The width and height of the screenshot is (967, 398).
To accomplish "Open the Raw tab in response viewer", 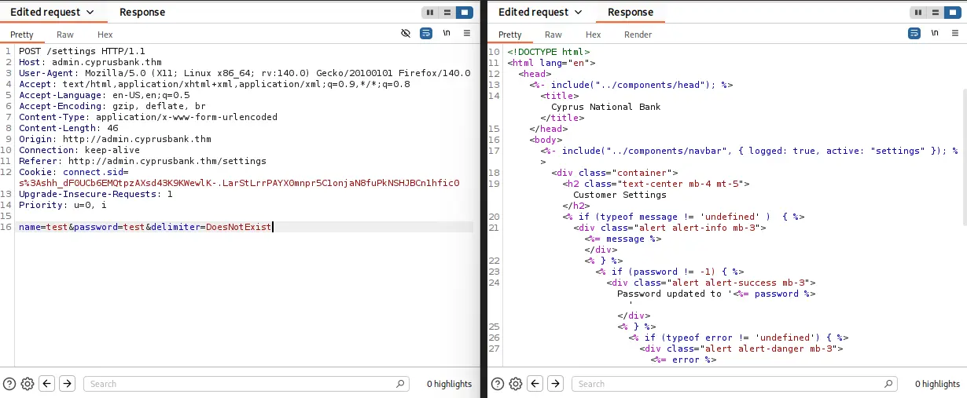I will [553, 35].
